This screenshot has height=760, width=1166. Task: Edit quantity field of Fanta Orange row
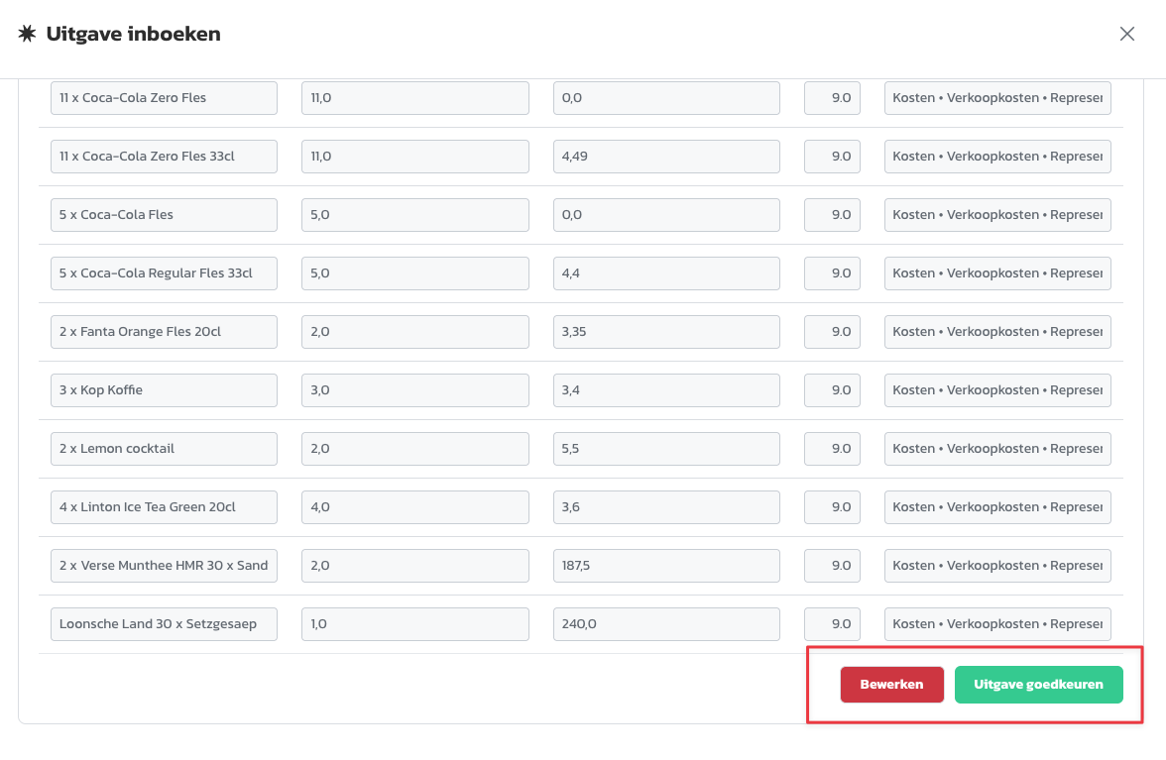point(414,332)
